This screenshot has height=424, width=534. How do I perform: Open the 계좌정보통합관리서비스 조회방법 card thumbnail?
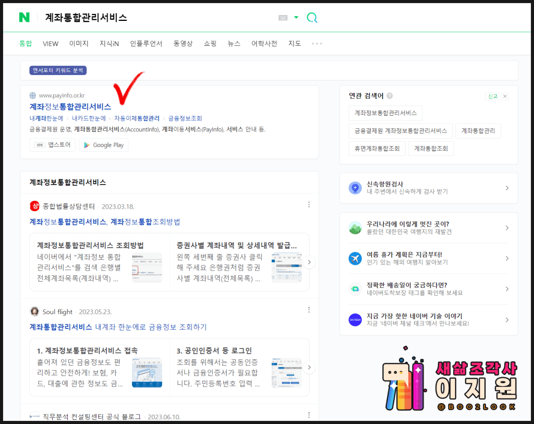(x=147, y=267)
